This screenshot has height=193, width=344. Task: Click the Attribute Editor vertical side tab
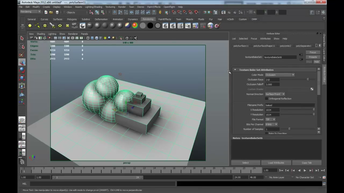[x=324, y=75]
